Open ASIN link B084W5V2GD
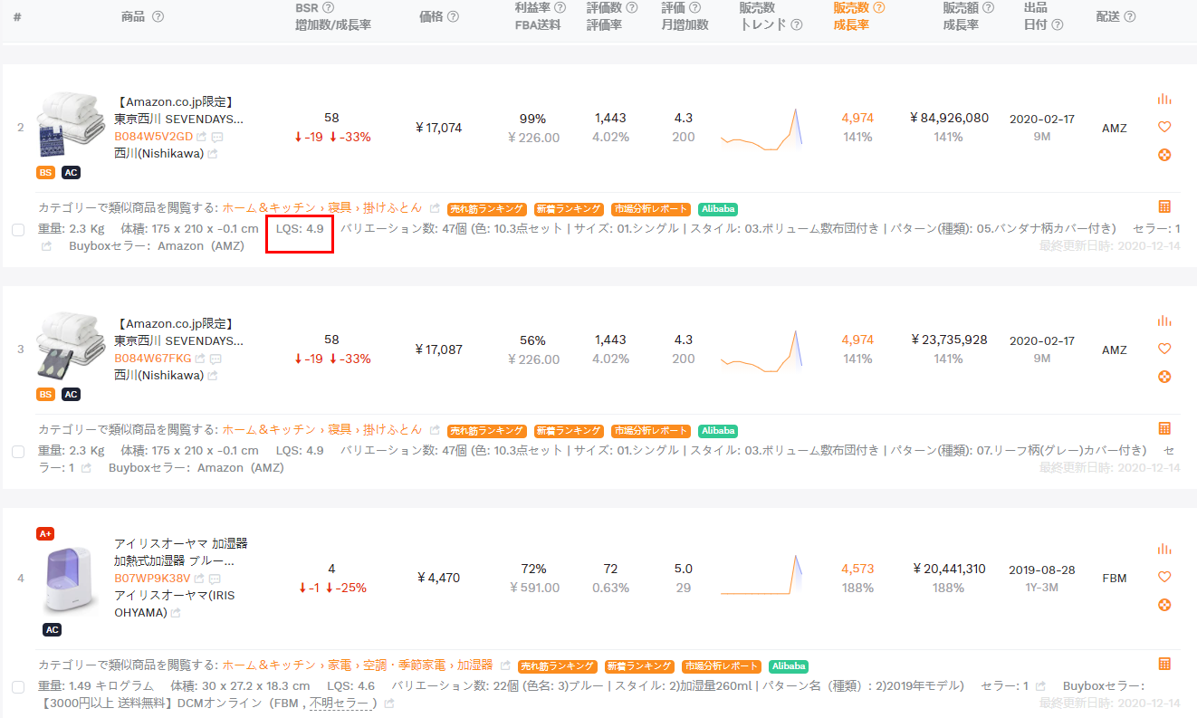Viewport: 1197px width, 718px height. (153, 137)
